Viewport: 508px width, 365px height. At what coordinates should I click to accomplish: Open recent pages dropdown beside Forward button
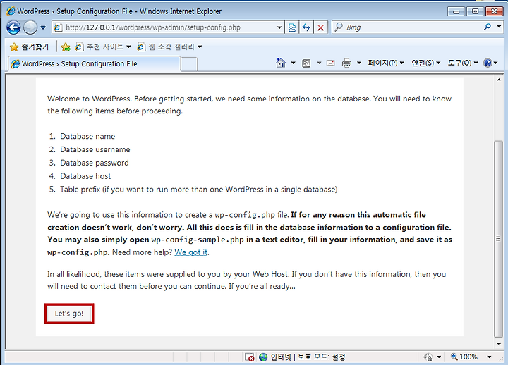[x=43, y=27]
